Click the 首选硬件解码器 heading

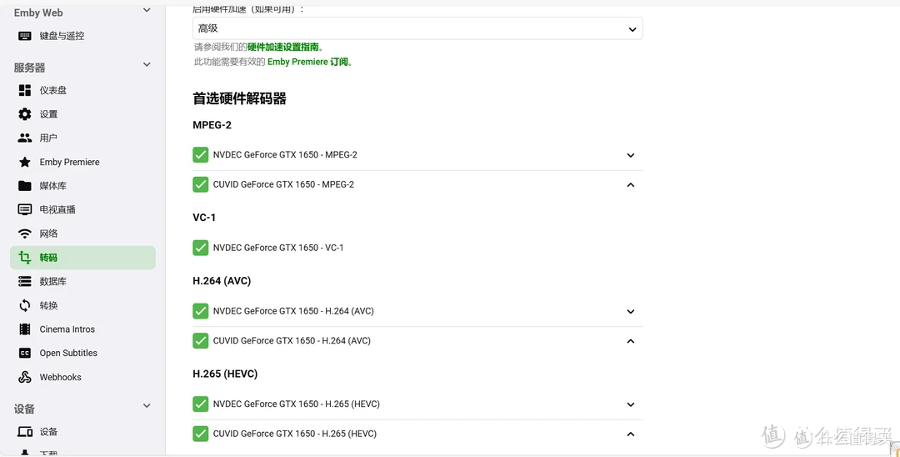(239, 98)
